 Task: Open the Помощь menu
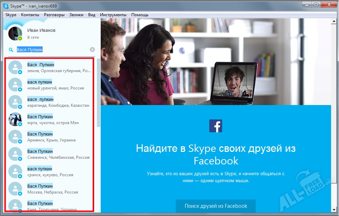pyautogui.click(x=139, y=15)
